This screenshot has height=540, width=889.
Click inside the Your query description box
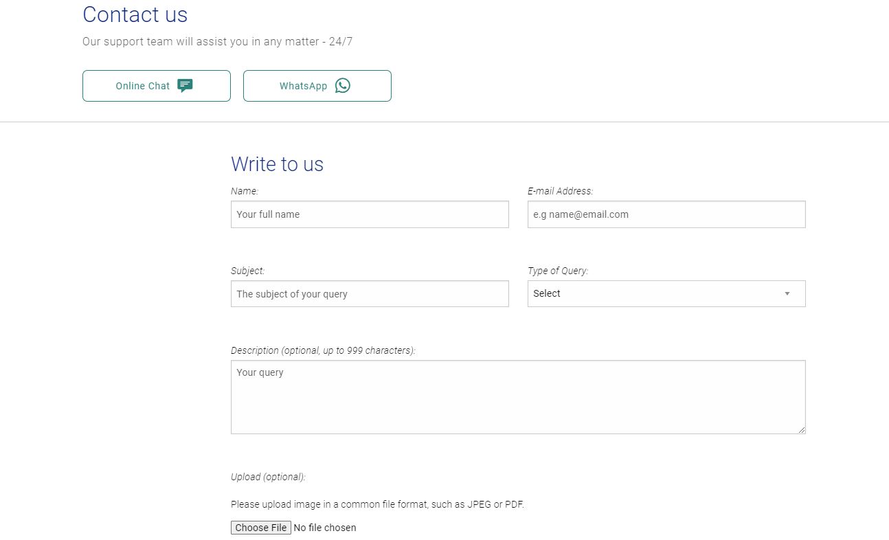point(517,397)
